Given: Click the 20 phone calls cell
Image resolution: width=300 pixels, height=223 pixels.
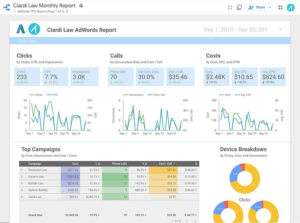Looking at the screenshot, I should 115,176.
